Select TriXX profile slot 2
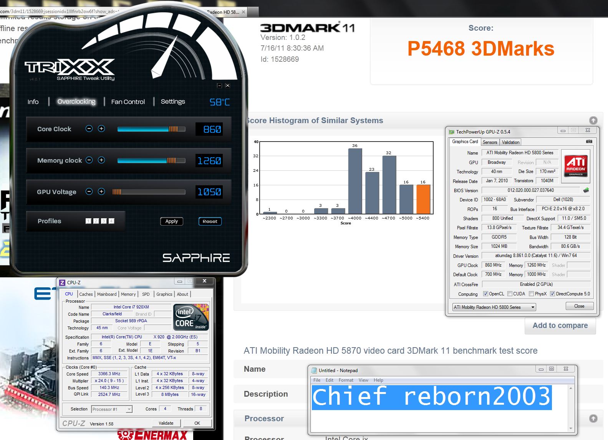The image size is (608, 440). [x=96, y=221]
